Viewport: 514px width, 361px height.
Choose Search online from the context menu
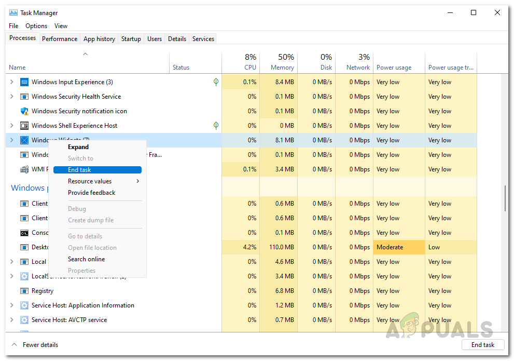click(86, 259)
